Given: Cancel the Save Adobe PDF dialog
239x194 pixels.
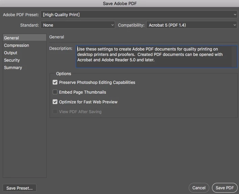Looking at the screenshot, I should (x=199, y=188).
